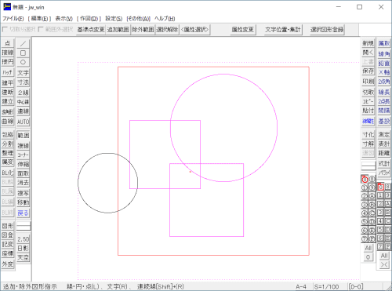Choose the コーナー corner tool

pyautogui.click(x=23, y=155)
